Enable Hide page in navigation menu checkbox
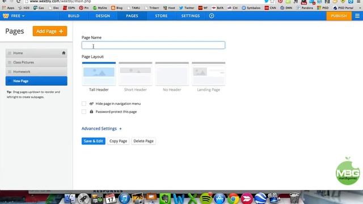 point(84,104)
